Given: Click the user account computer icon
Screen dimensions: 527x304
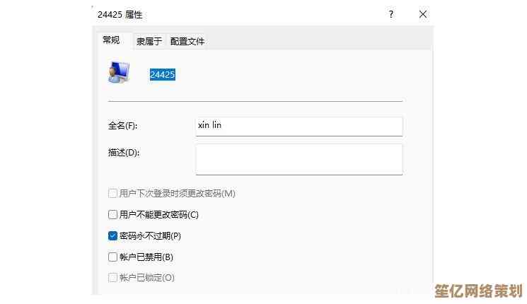Looking at the screenshot, I should coord(118,72).
